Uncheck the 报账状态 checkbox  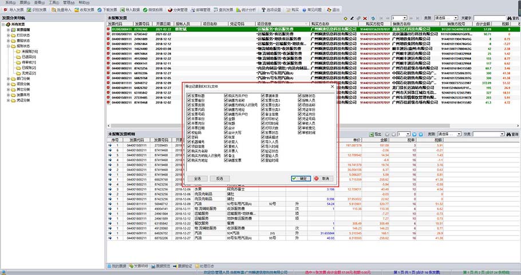coord(299,95)
